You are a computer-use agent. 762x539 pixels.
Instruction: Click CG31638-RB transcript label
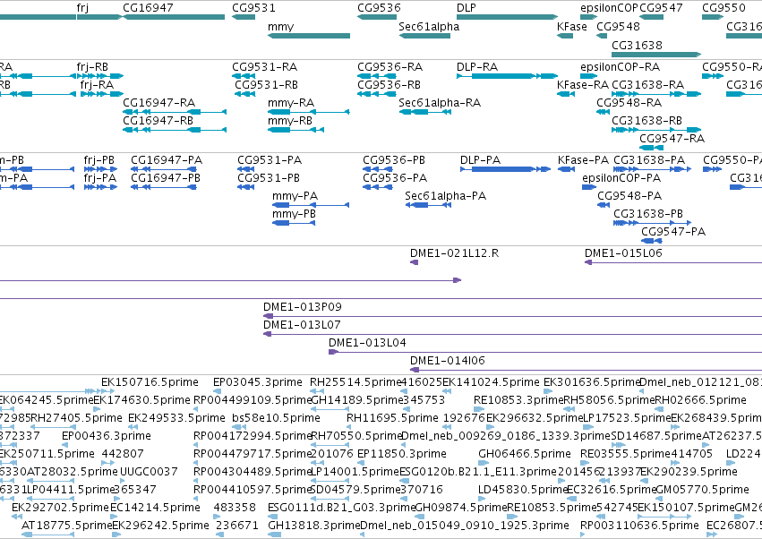646,121
